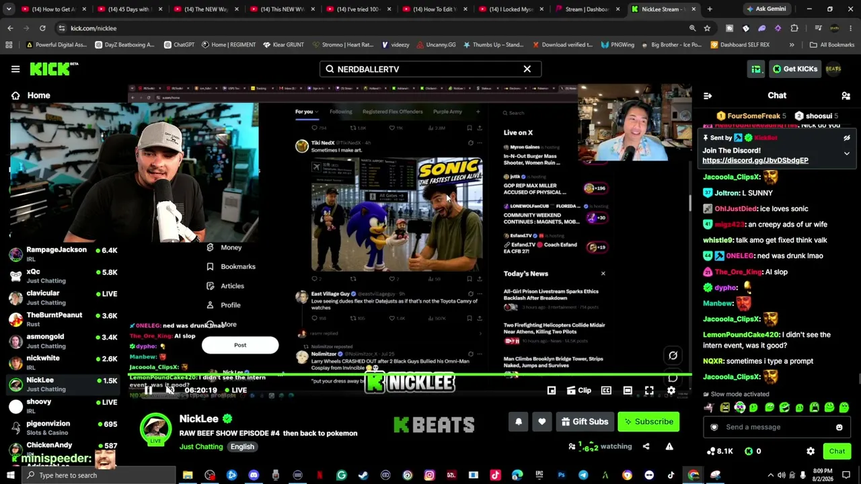
Task: Open a new Chrome tab
Action: [x=710, y=9]
